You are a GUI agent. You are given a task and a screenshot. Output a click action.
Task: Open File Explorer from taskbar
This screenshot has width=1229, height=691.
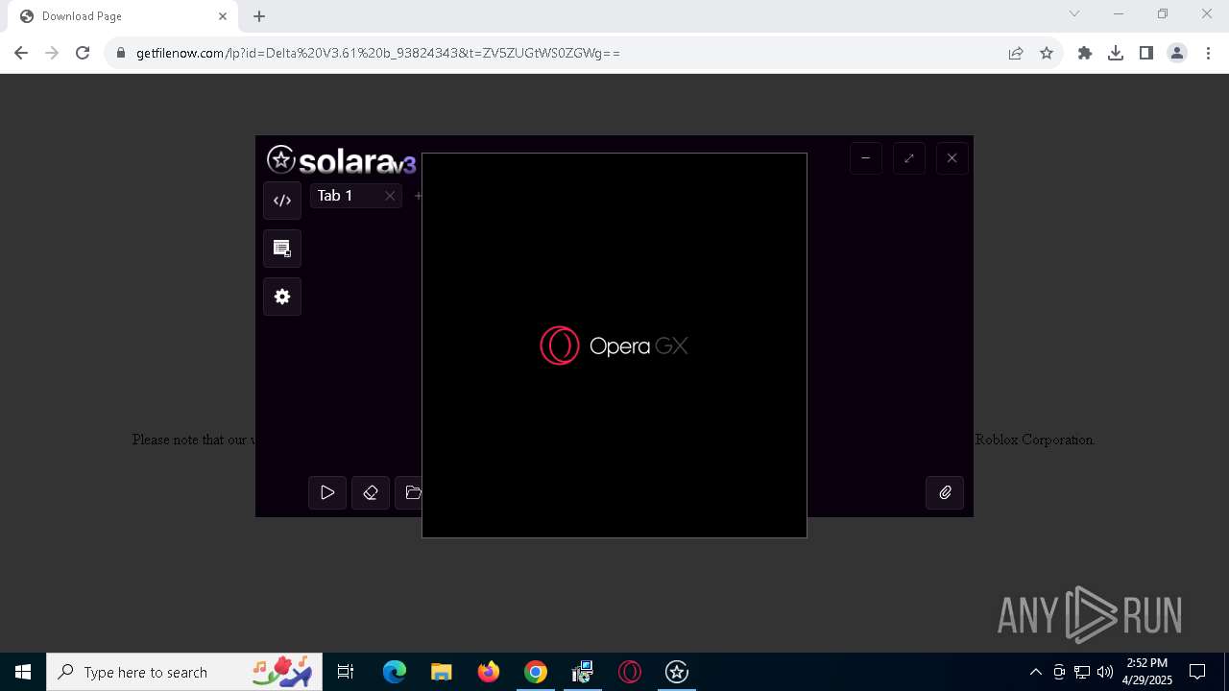pyautogui.click(x=441, y=672)
